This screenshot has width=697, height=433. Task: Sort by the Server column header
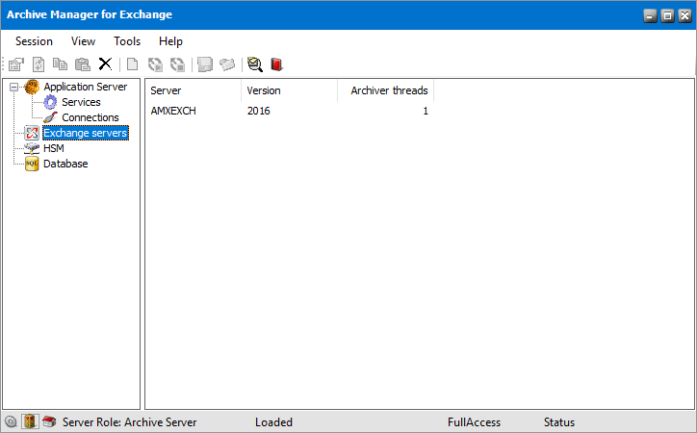[x=193, y=90]
